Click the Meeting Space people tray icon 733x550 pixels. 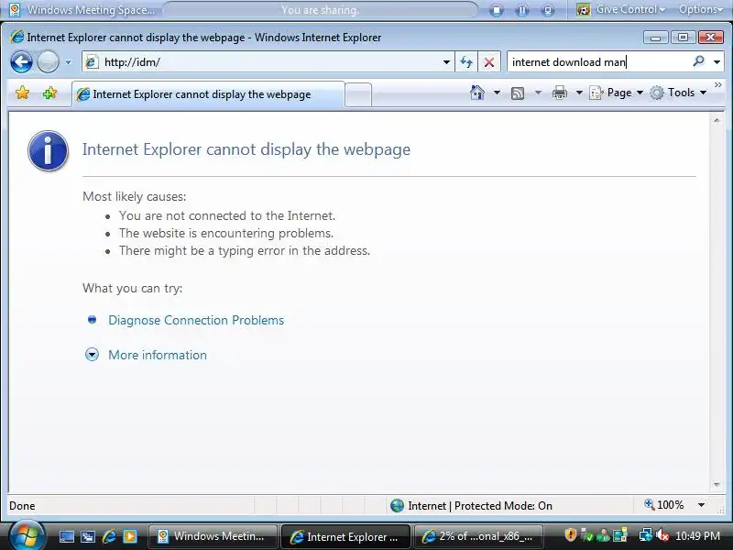pyautogui.click(x=603, y=535)
